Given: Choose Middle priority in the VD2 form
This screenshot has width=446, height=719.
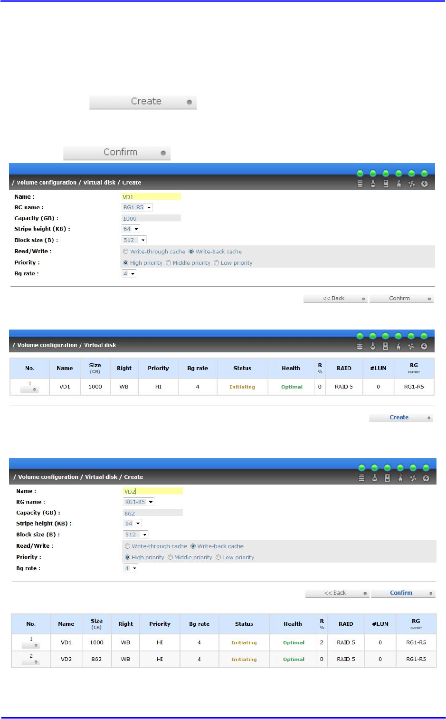Looking at the screenshot, I should (x=170, y=557).
